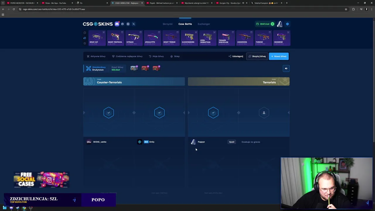Open Aktywne bitwy menu item
Image resolution: width=375 pixels, height=211 pixels.
[96, 56]
